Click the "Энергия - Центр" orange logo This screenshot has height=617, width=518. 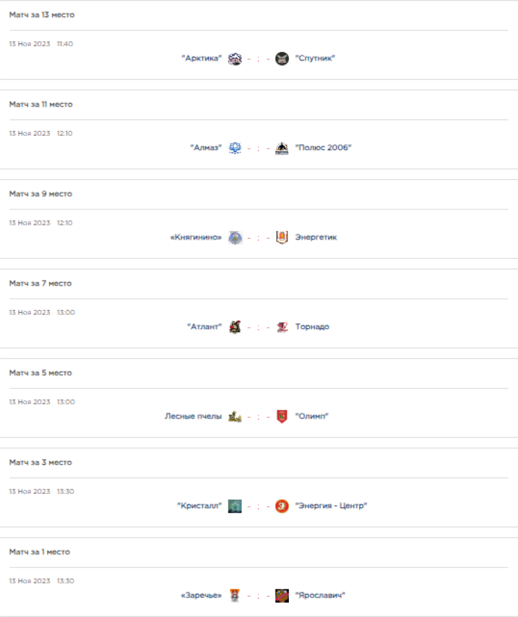pyautogui.click(x=282, y=506)
